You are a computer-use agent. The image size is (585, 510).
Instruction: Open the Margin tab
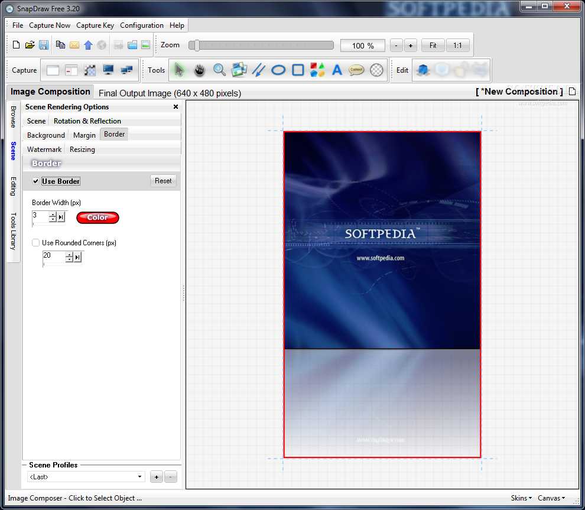point(84,135)
